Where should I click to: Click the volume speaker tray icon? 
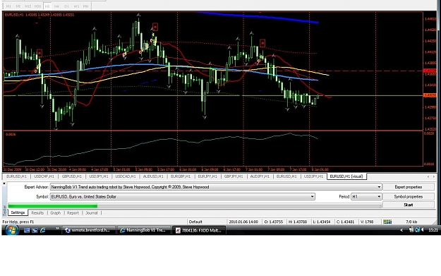pos(423,230)
